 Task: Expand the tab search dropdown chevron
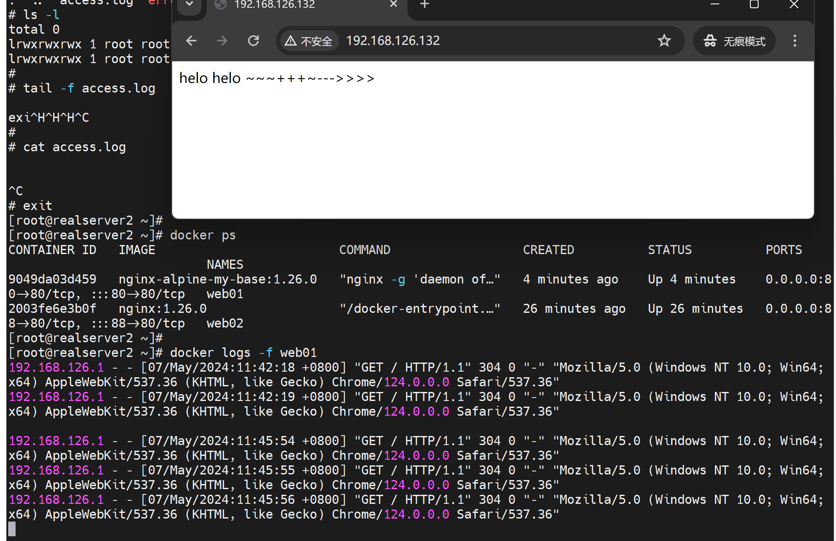[189, 4]
